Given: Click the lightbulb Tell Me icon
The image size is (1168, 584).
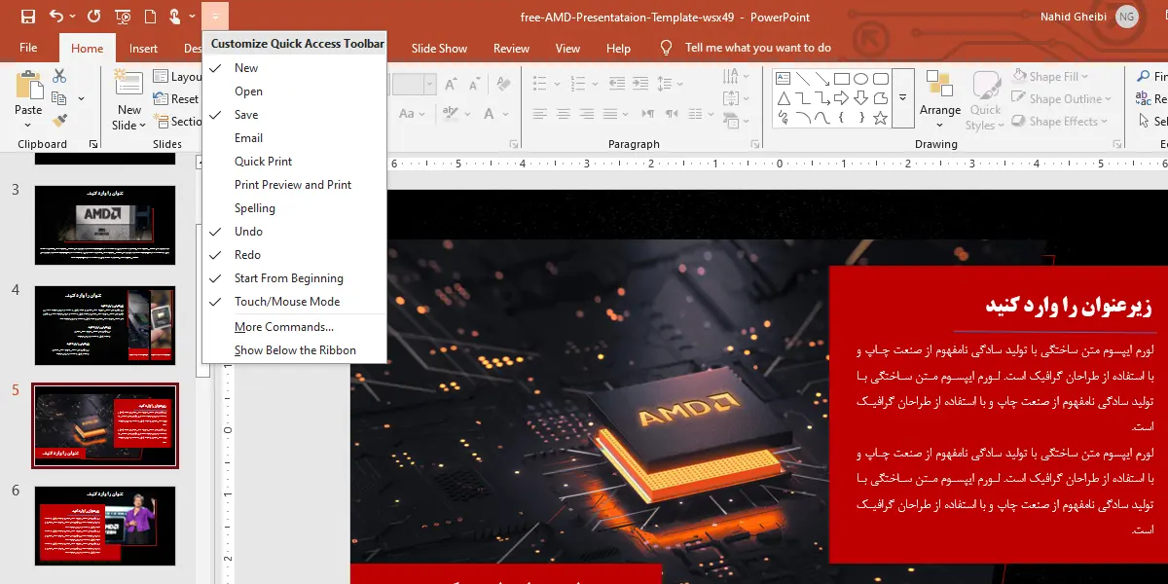Looking at the screenshot, I should coord(667,48).
